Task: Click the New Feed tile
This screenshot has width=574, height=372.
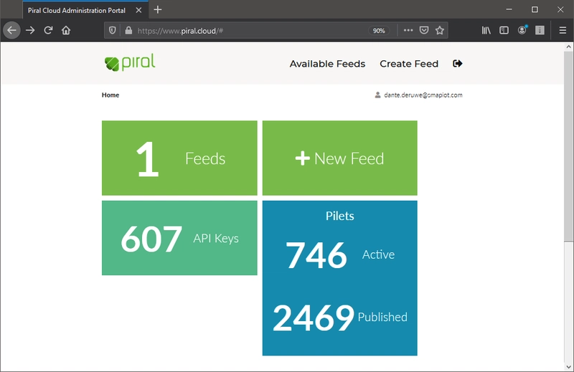Action: pos(339,158)
